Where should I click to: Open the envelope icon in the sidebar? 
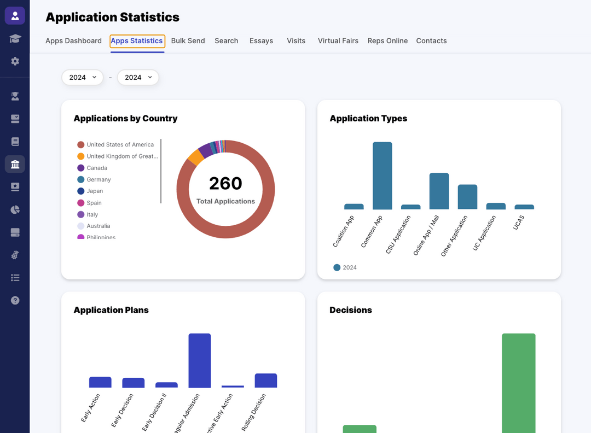click(x=15, y=118)
